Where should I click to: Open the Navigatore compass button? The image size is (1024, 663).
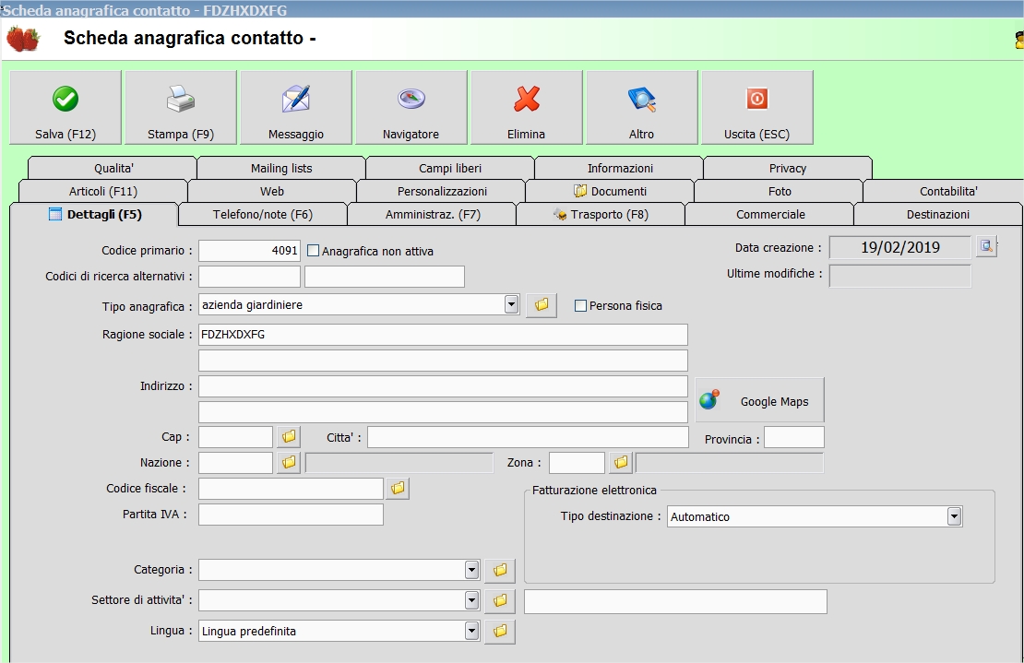coord(411,107)
